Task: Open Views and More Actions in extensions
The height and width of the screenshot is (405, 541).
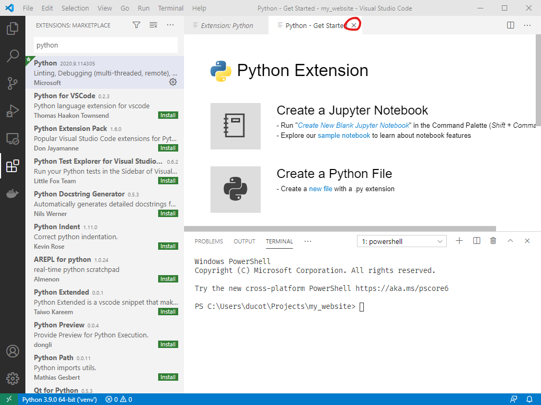Action: tap(170, 25)
